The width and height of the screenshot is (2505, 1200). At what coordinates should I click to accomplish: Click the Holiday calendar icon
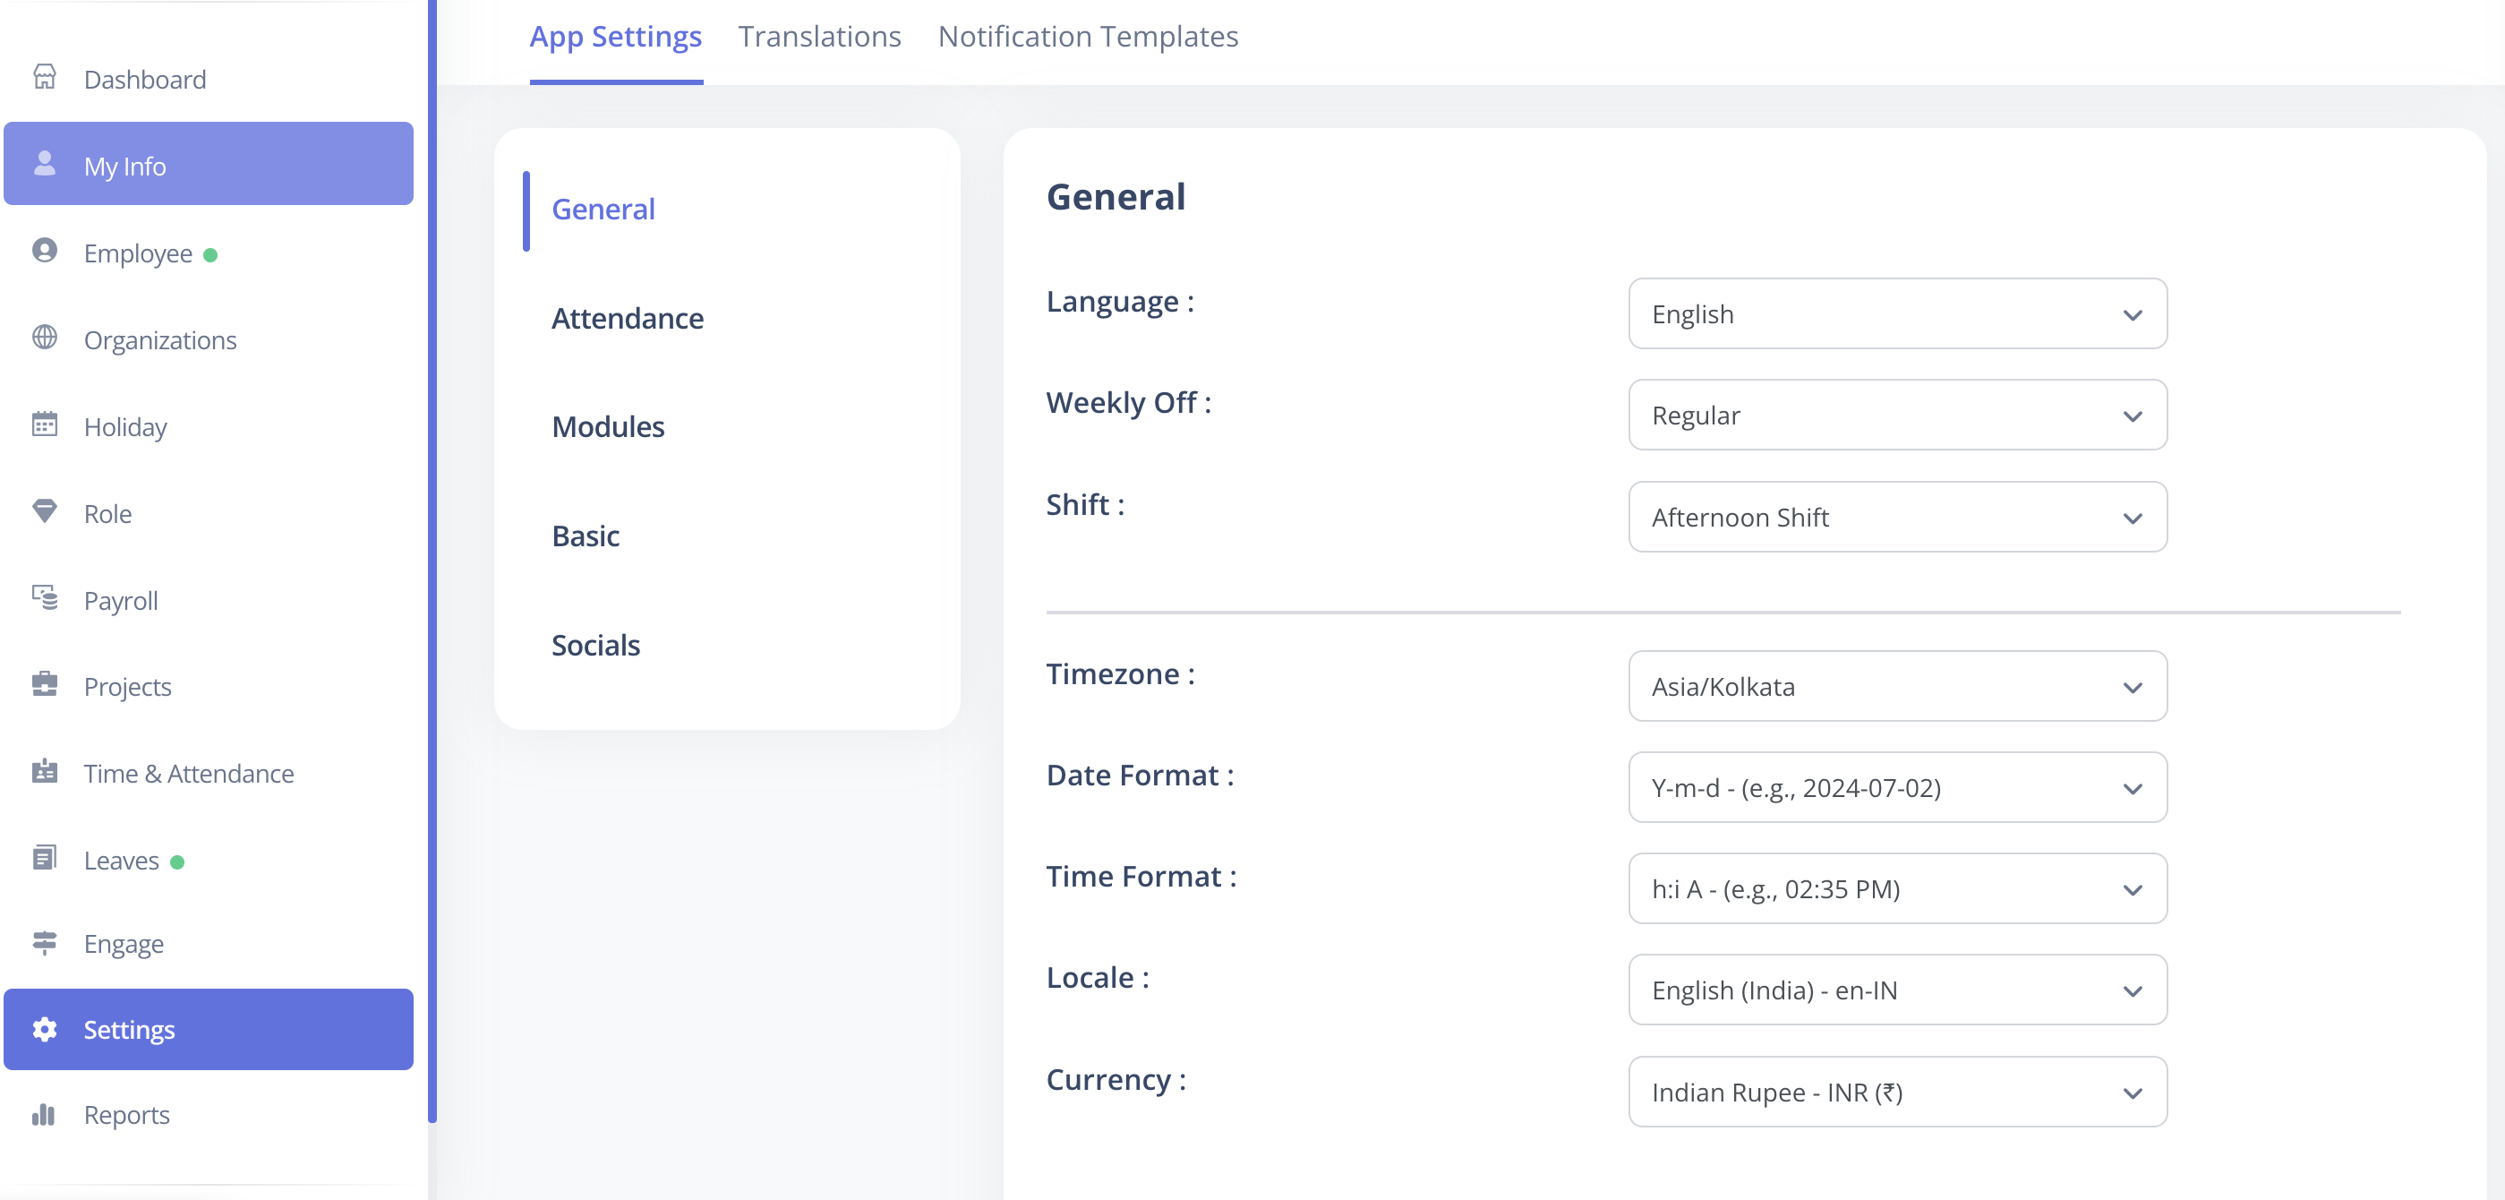tap(45, 424)
